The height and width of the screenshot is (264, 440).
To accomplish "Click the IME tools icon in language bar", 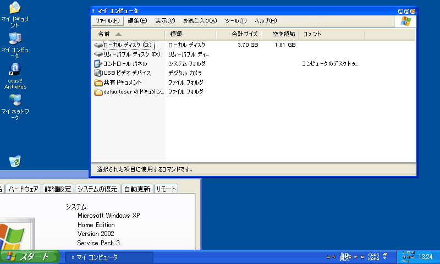I will tap(356, 257).
